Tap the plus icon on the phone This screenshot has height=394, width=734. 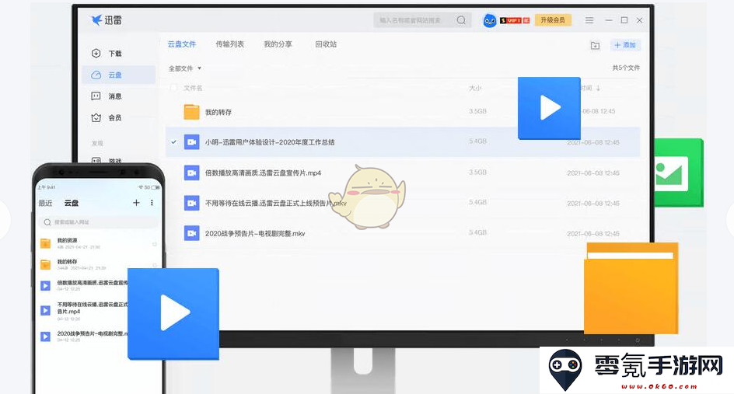(x=136, y=203)
